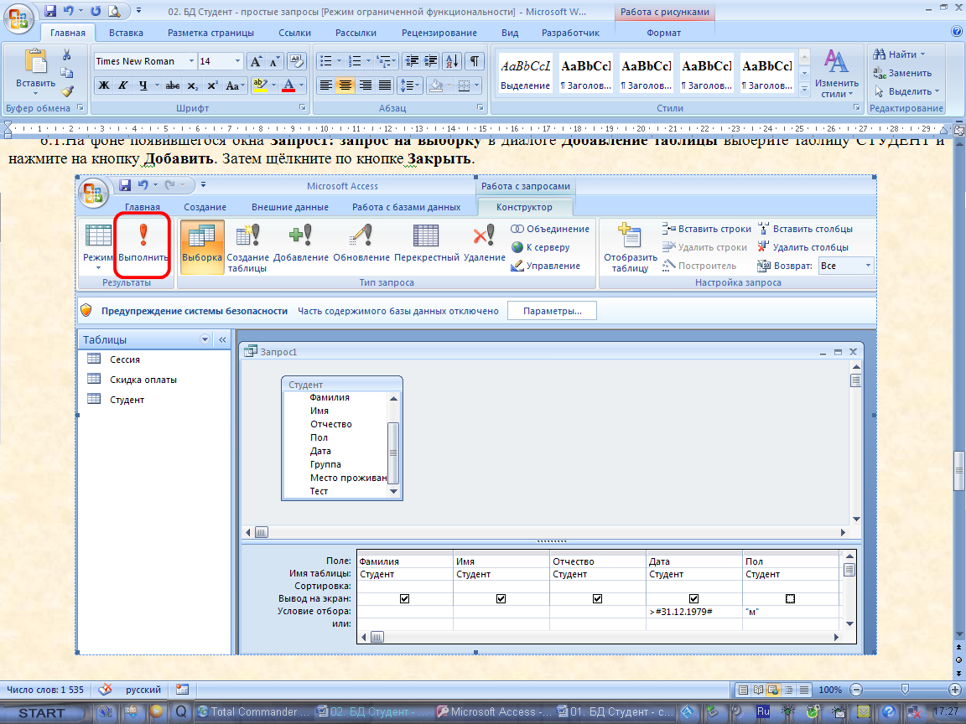Image resolution: width=966 pixels, height=724 pixels.
Task: Open the Times New Roman font dropdown
Action: (191, 61)
